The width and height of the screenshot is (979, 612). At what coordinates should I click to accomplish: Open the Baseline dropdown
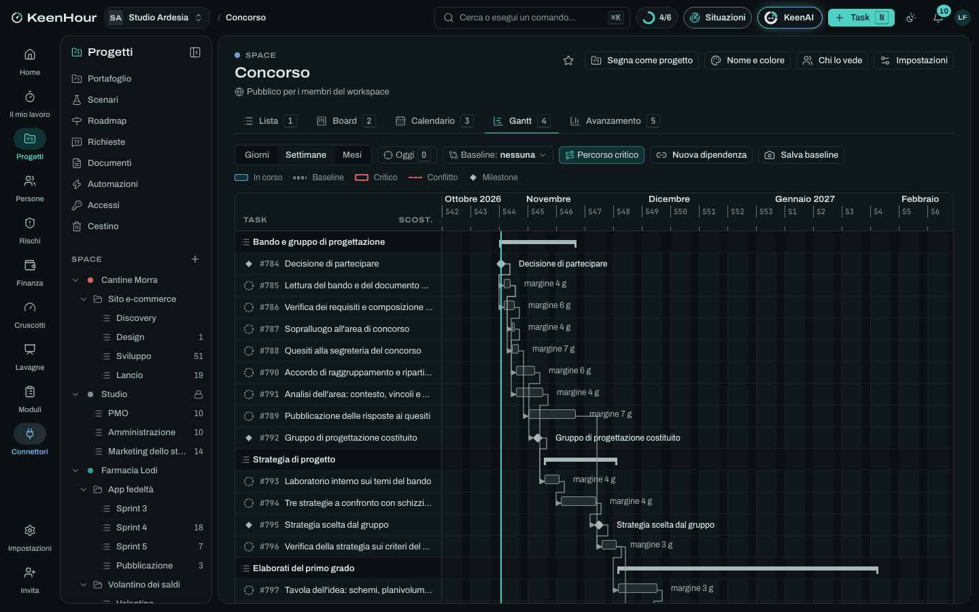click(498, 155)
